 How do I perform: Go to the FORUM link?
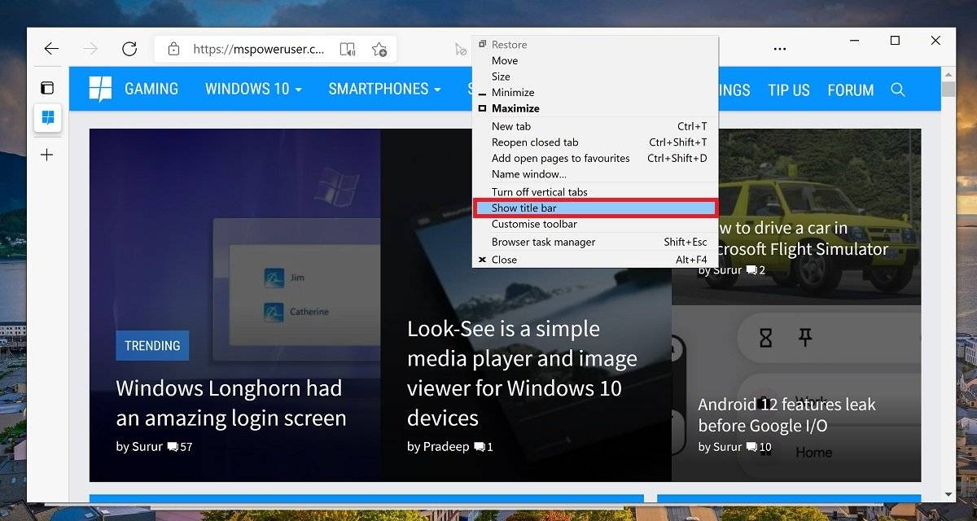click(850, 90)
